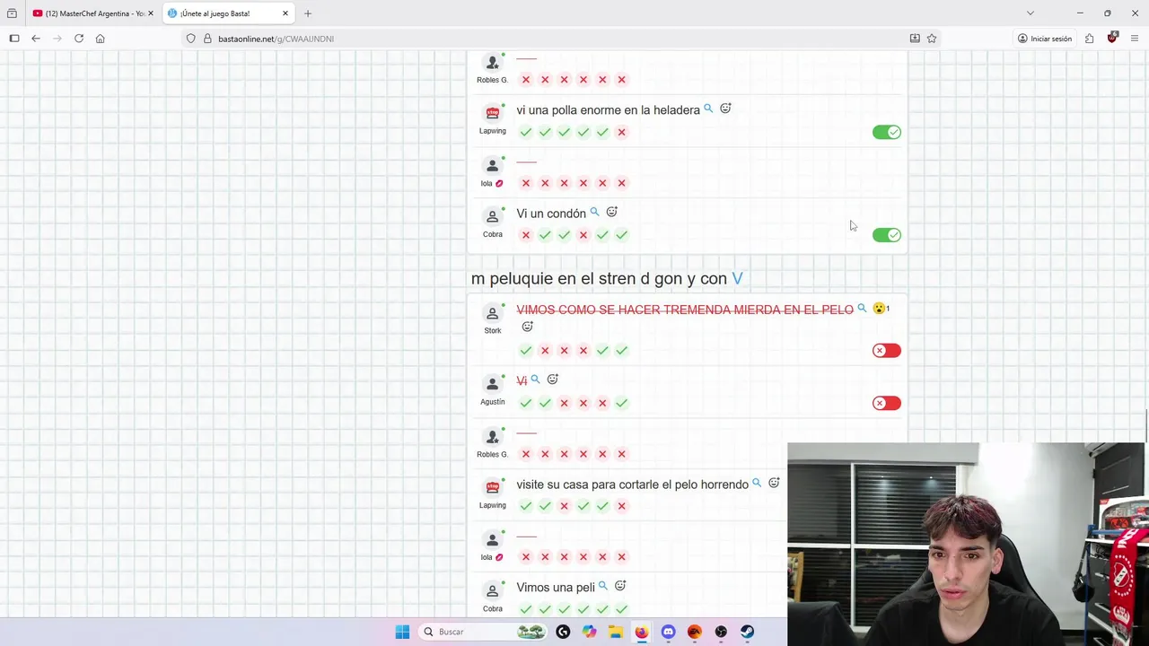Open OBS Studio from the taskbar
Image resolution: width=1149 pixels, height=646 pixels.
tap(721, 632)
